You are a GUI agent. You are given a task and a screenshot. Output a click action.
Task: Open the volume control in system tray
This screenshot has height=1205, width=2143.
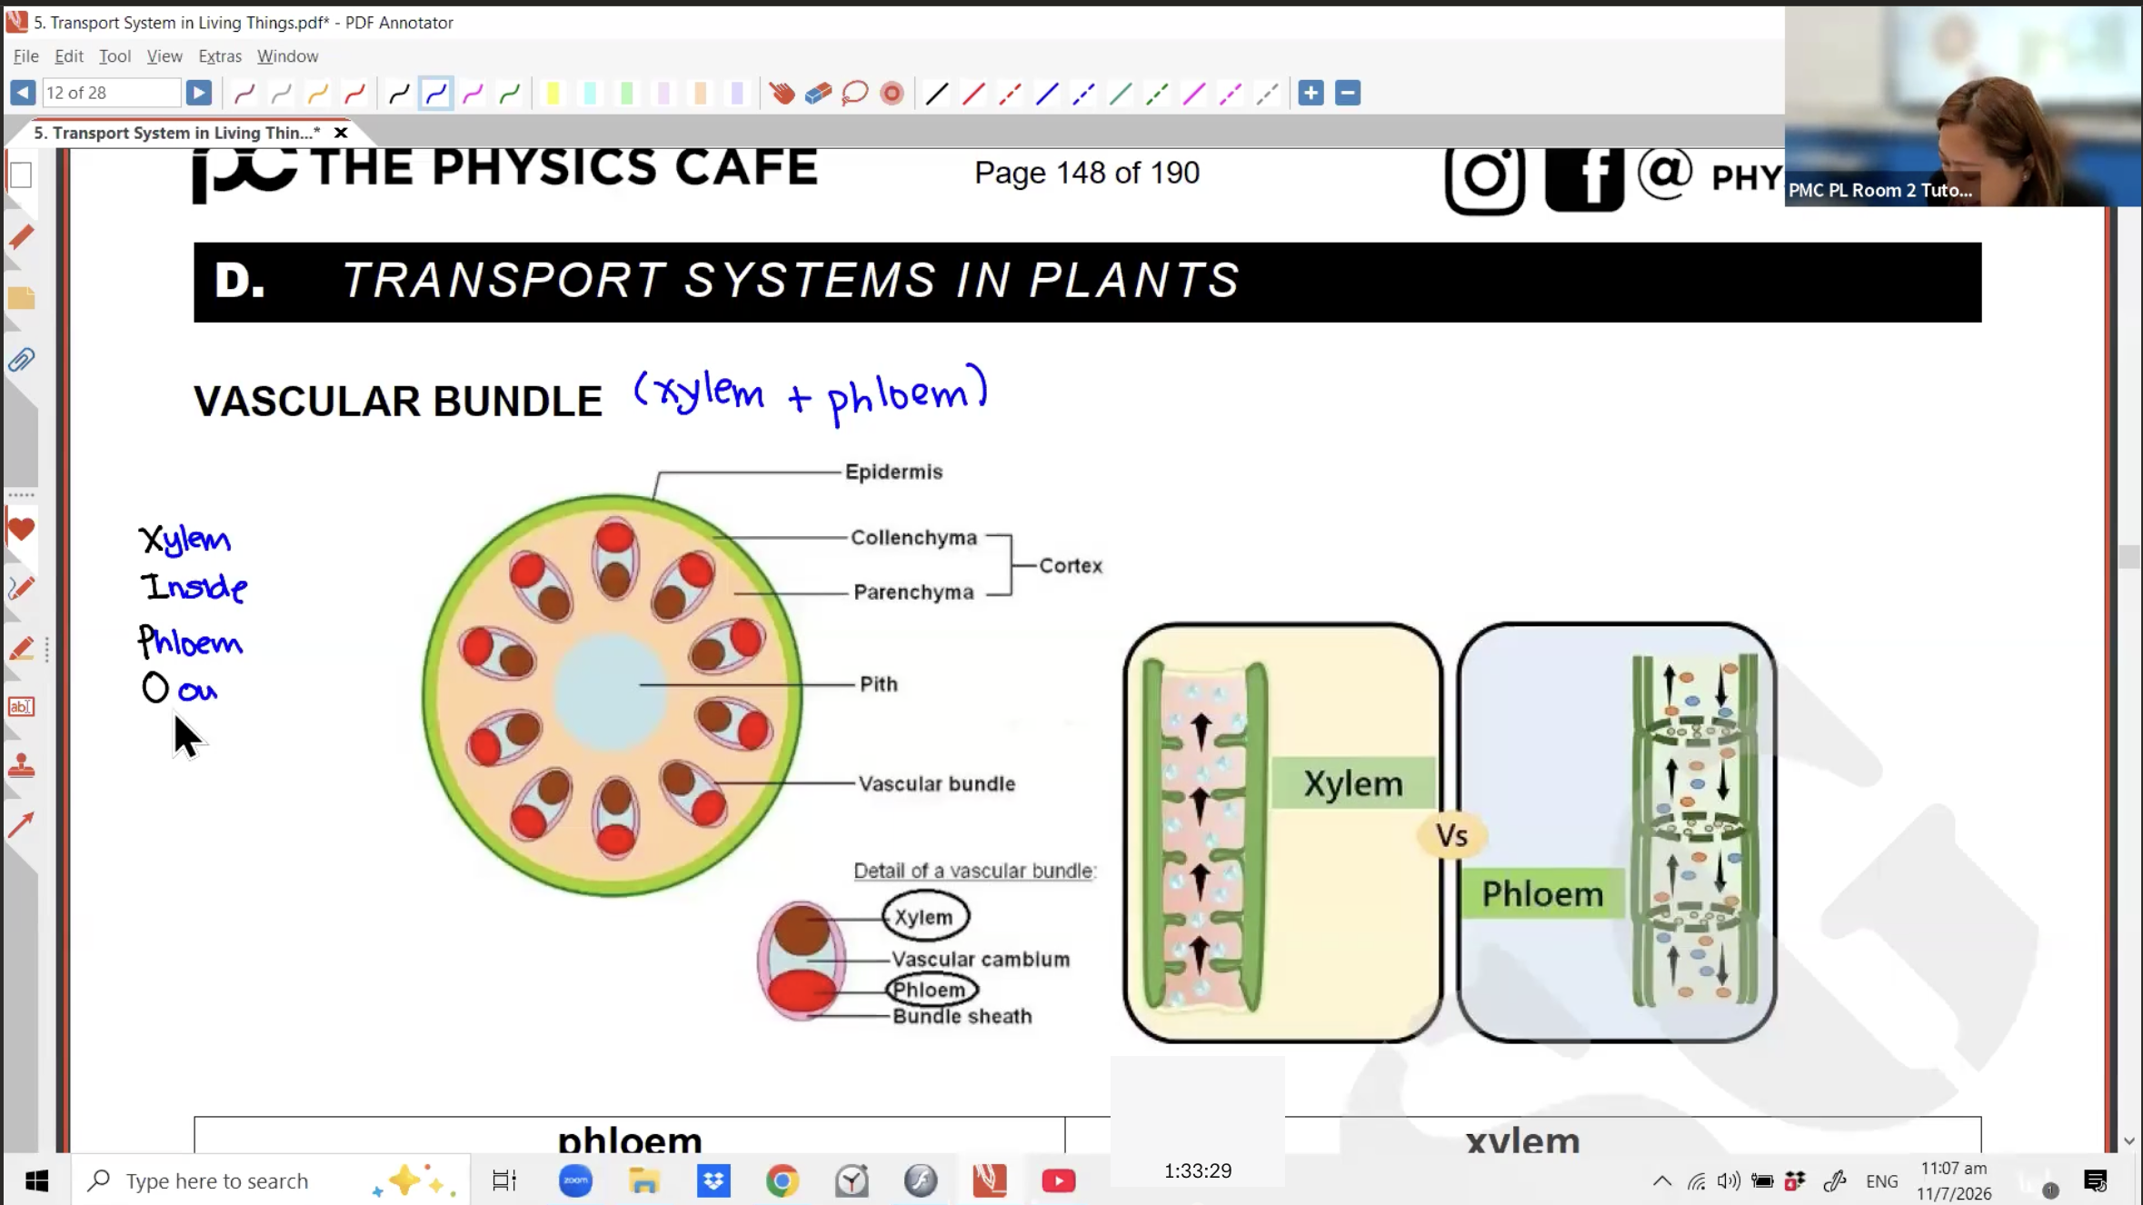coord(1729,1181)
